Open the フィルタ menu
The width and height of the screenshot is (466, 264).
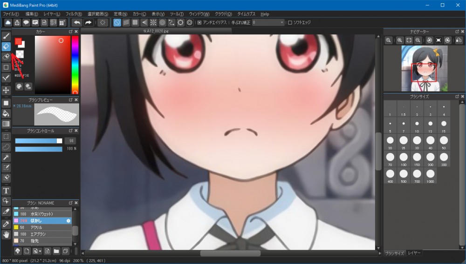pos(74,14)
